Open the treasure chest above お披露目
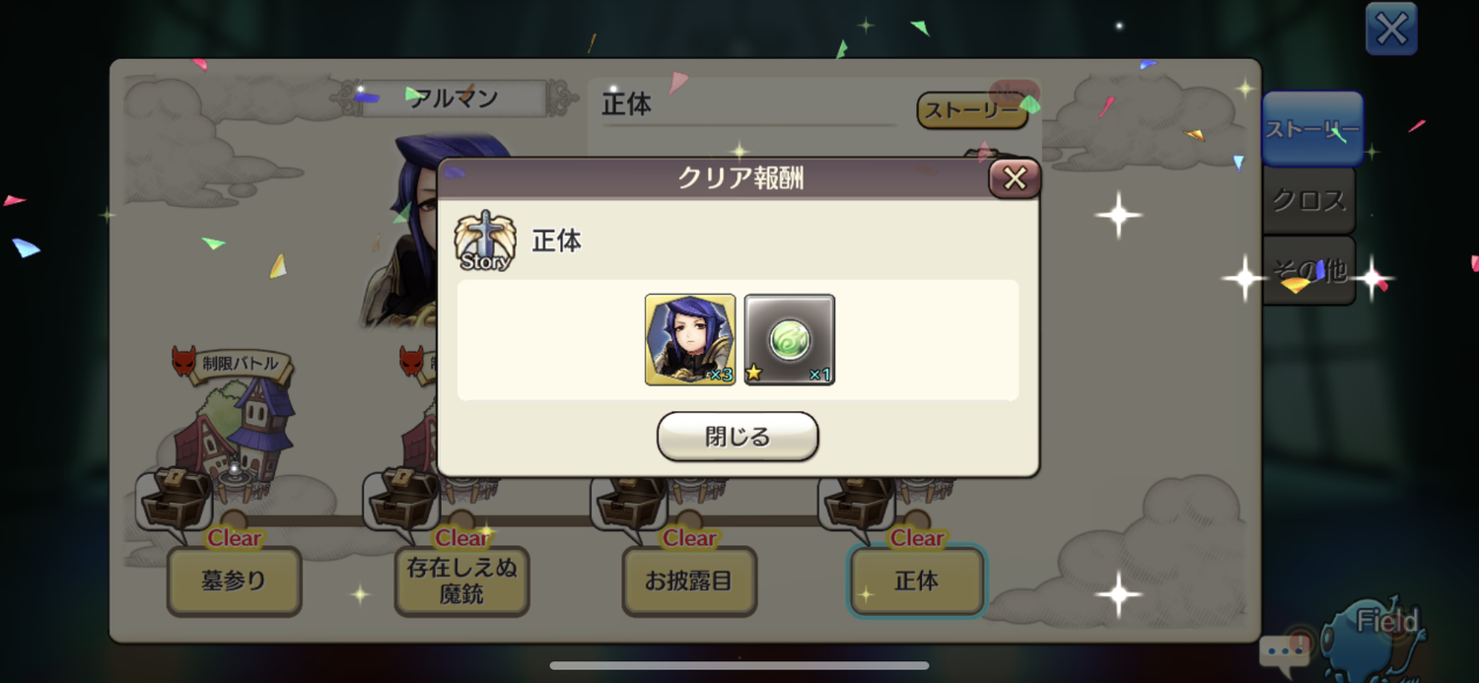 [630, 501]
